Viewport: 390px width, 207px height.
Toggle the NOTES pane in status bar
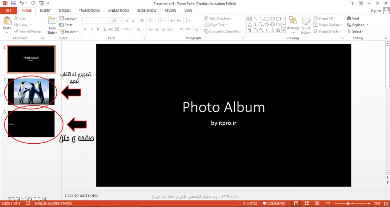click(x=250, y=204)
